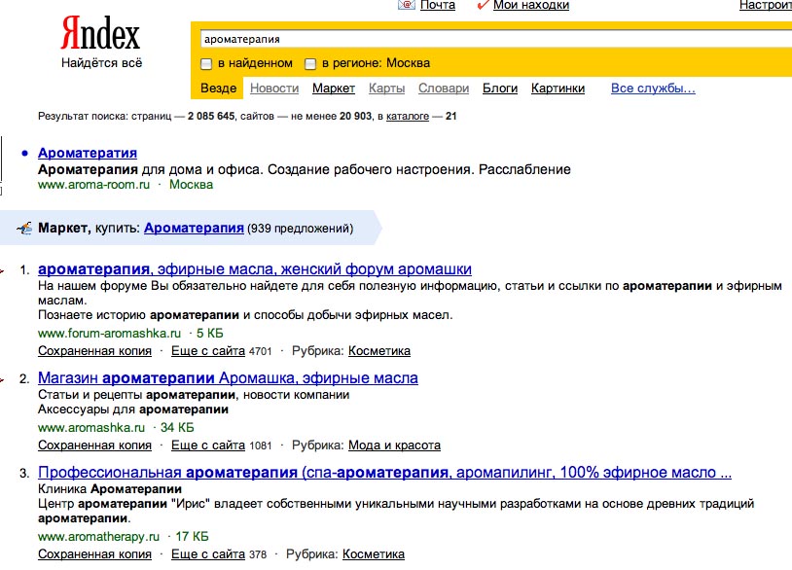Open result 'ароматерапия, эфирные масла, женский форум аромашки'
Viewport: 792px width, 570px height.
click(x=255, y=269)
